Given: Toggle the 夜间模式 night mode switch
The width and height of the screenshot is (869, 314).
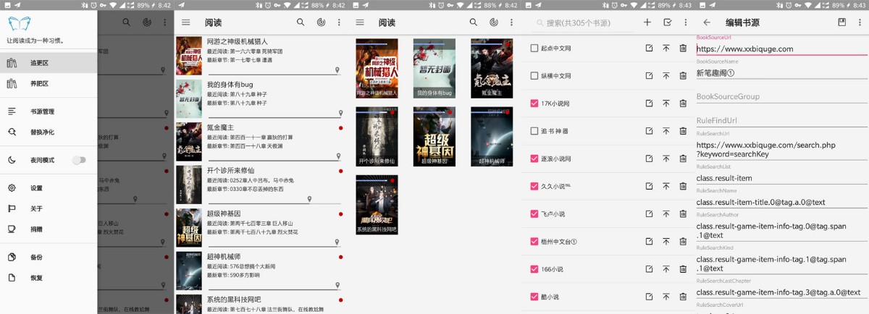Looking at the screenshot, I should click(x=79, y=160).
